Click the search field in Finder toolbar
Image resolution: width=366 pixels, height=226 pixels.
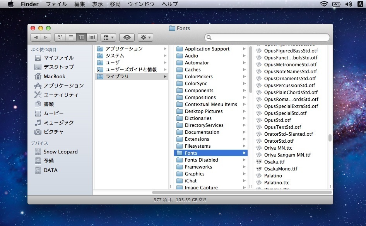[x=267, y=37]
